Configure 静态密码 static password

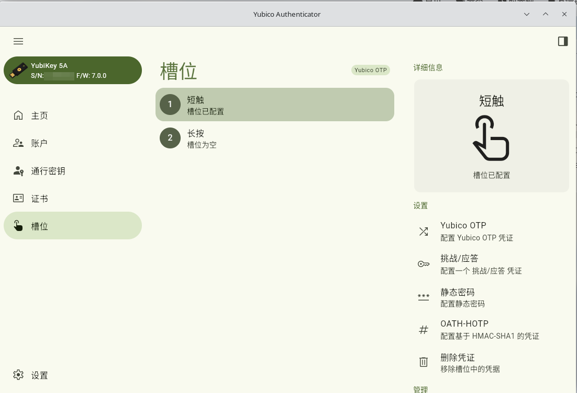coord(462,297)
